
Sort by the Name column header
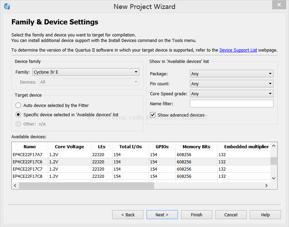point(30,147)
